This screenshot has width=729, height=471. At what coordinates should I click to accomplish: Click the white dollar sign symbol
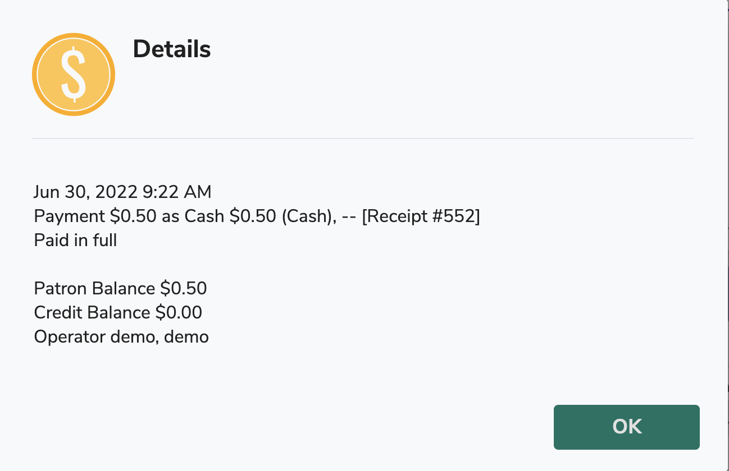pyautogui.click(x=74, y=75)
